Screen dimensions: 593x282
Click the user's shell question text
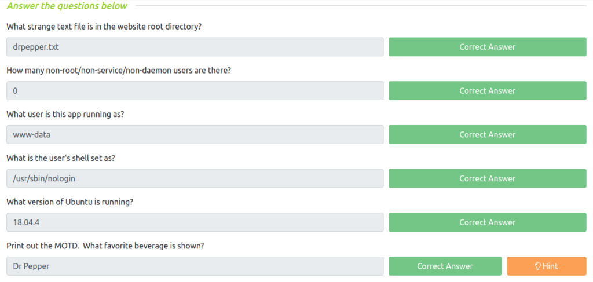click(x=61, y=158)
